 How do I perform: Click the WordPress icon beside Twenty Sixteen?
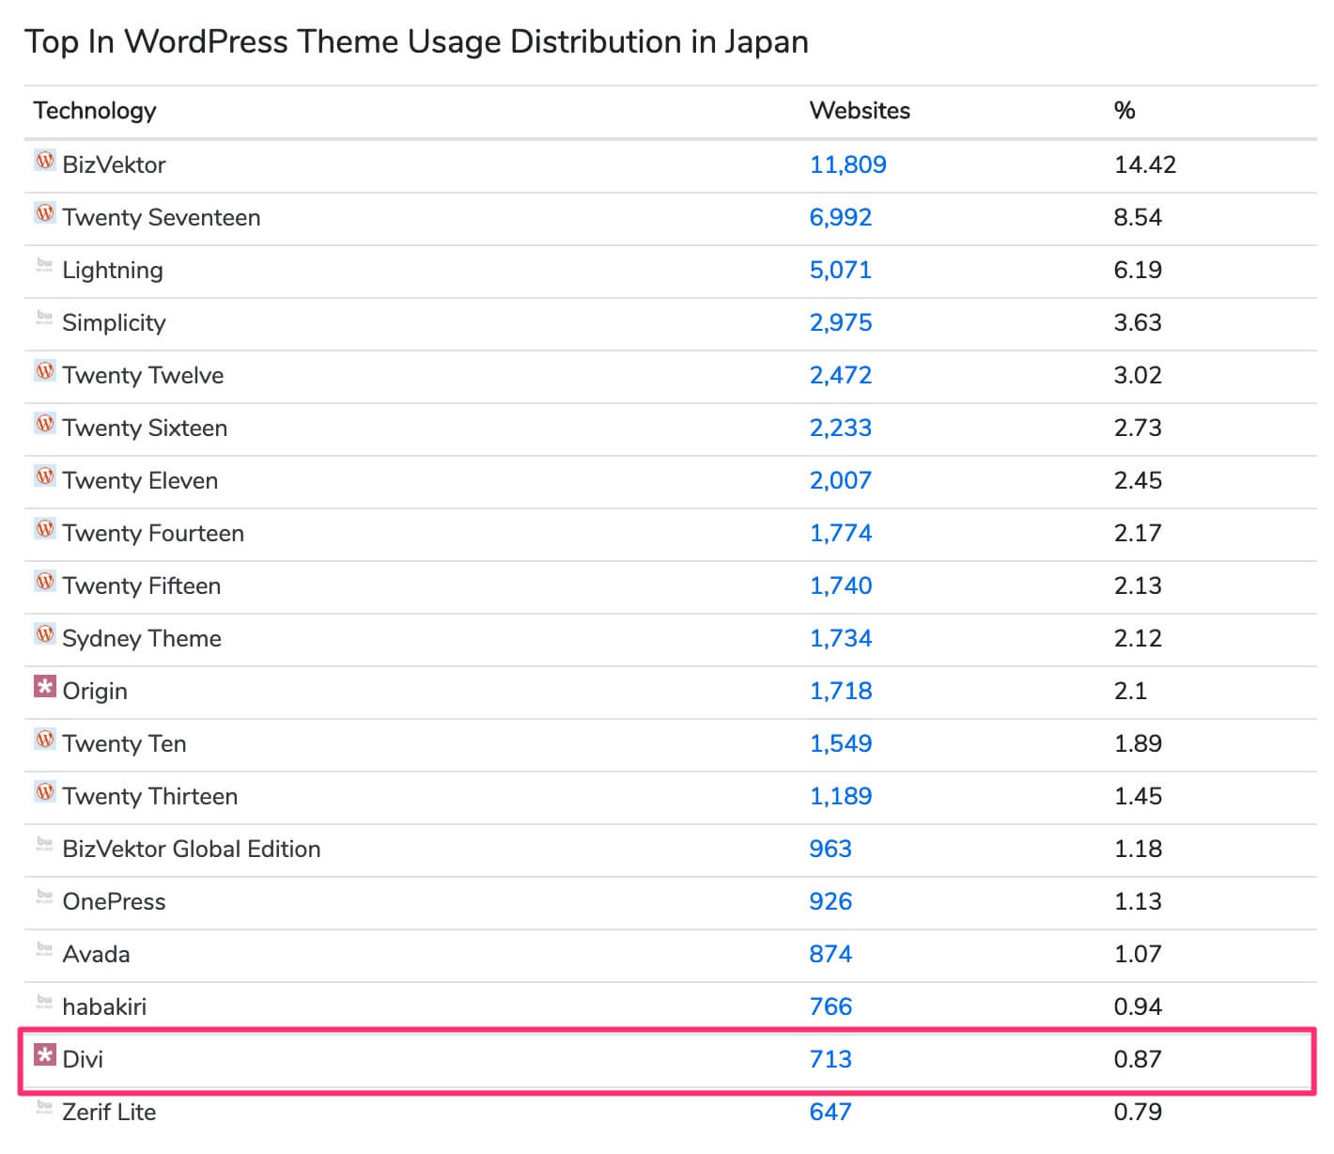(45, 424)
